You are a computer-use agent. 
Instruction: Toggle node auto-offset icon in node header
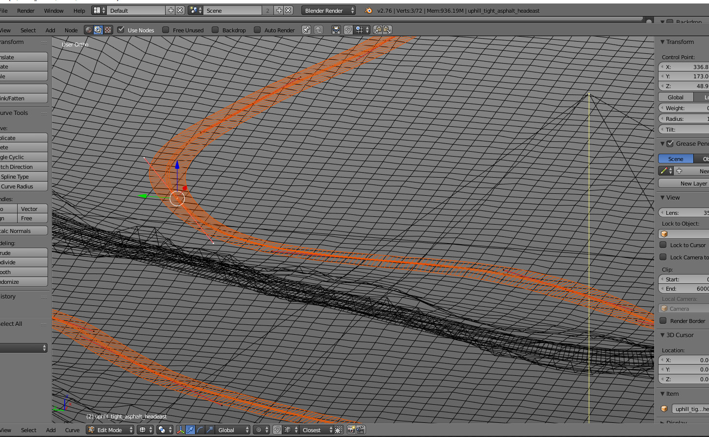tap(336, 30)
